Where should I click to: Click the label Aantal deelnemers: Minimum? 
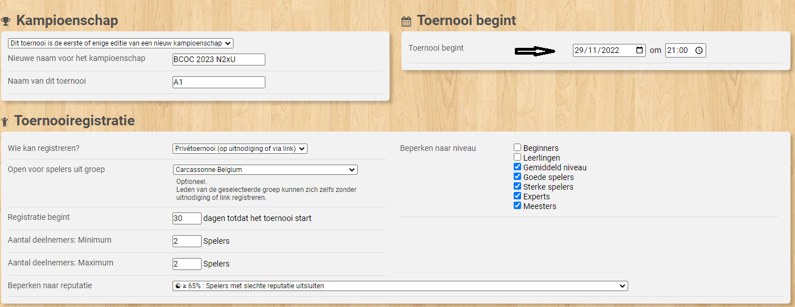point(60,240)
